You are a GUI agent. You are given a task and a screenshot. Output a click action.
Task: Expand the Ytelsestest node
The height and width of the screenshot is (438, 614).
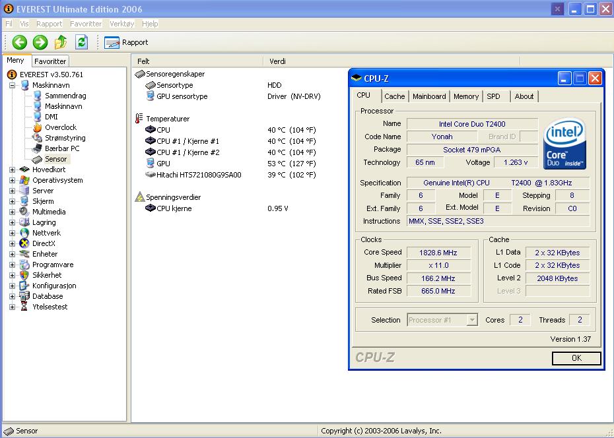click(12, 307)
